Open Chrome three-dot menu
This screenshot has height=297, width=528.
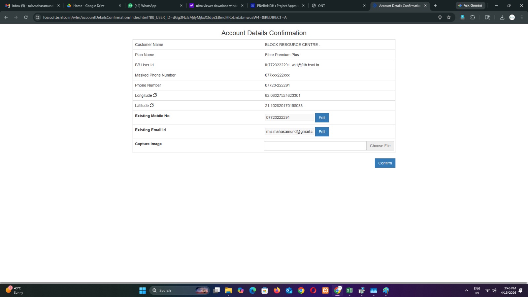(522, 17)
